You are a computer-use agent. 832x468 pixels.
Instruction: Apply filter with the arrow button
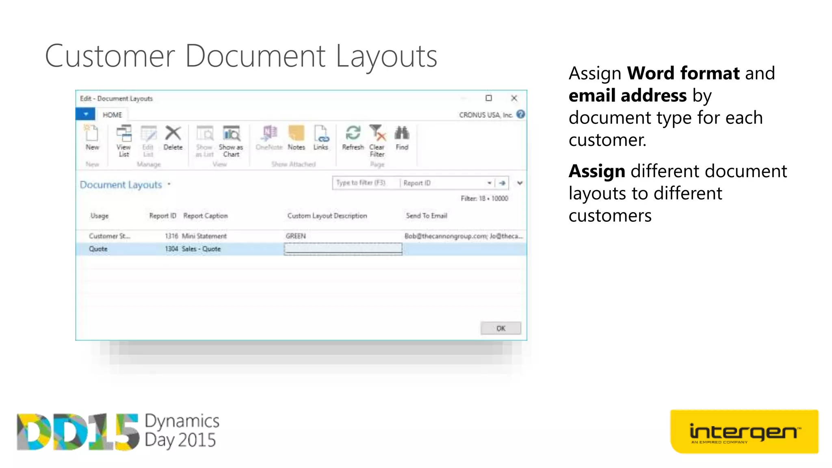[503, 183]
